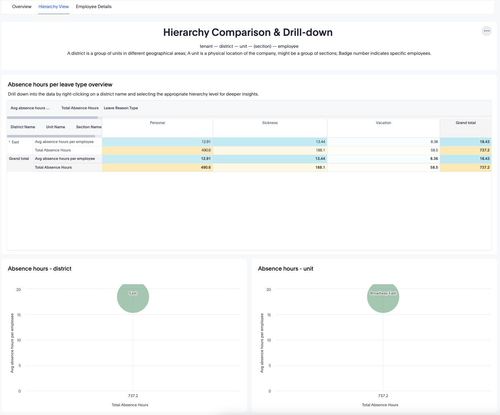The width and height of the screenshot is (500, 415).
Task: Click the East bubble in district chart
Action: 133,298
